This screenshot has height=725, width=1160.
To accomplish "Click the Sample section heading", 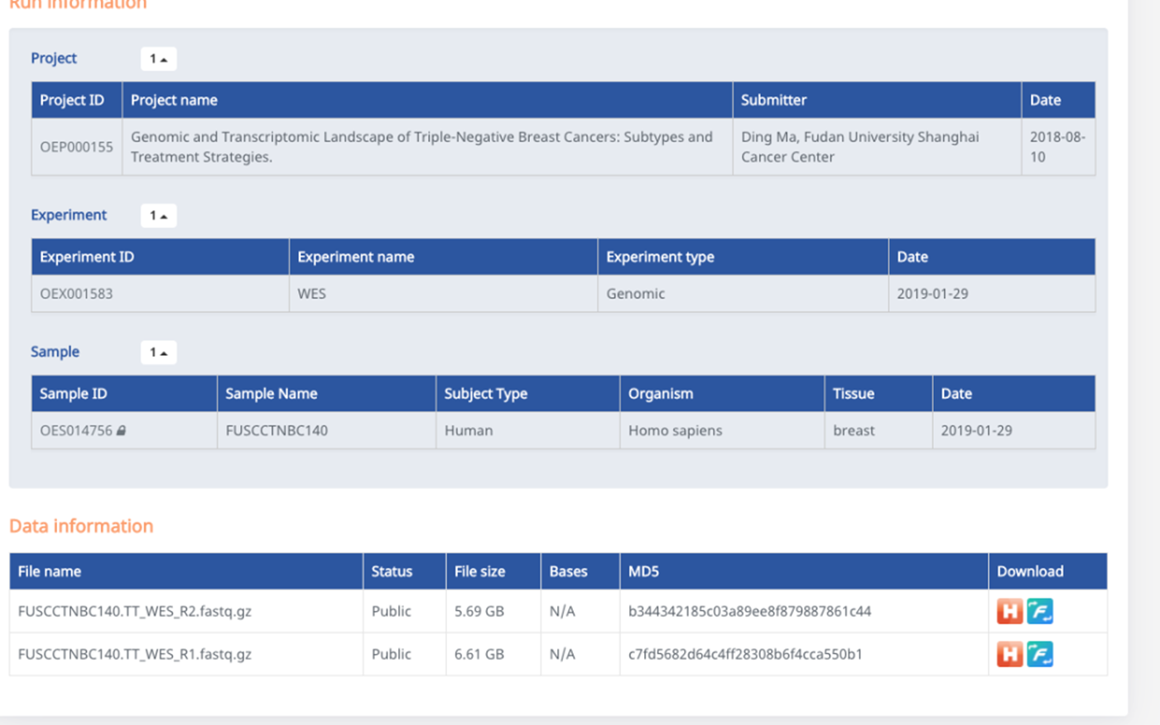I will click(55, 351).
